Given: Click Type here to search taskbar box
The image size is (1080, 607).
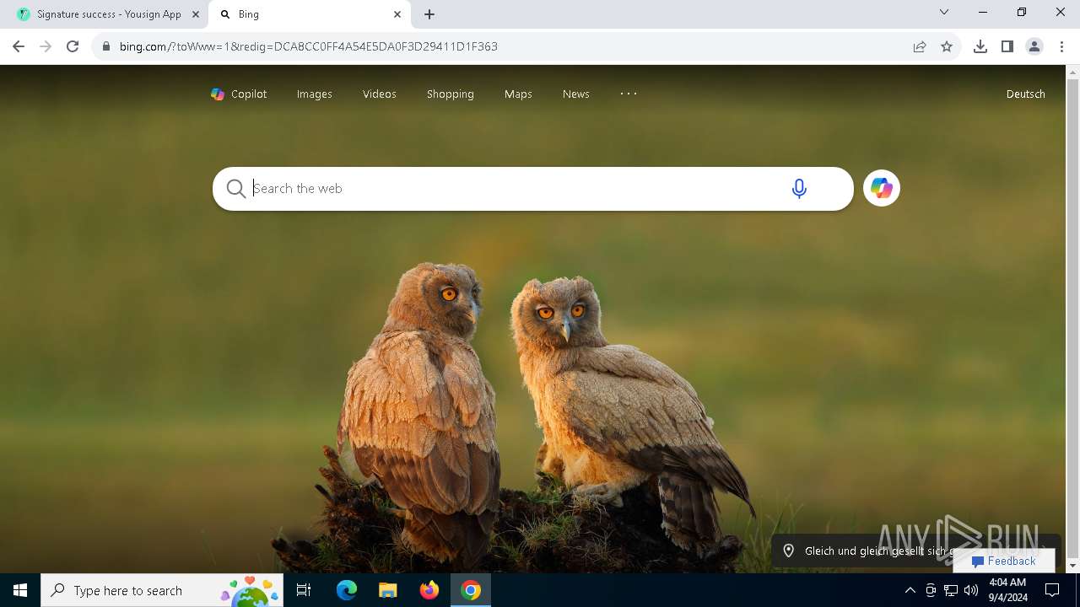Looking at the screenshot, I should (162, 590).
